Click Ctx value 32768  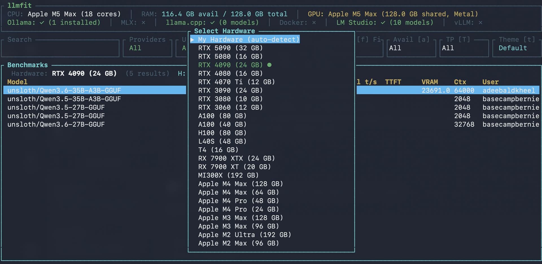tap(464, 124)
